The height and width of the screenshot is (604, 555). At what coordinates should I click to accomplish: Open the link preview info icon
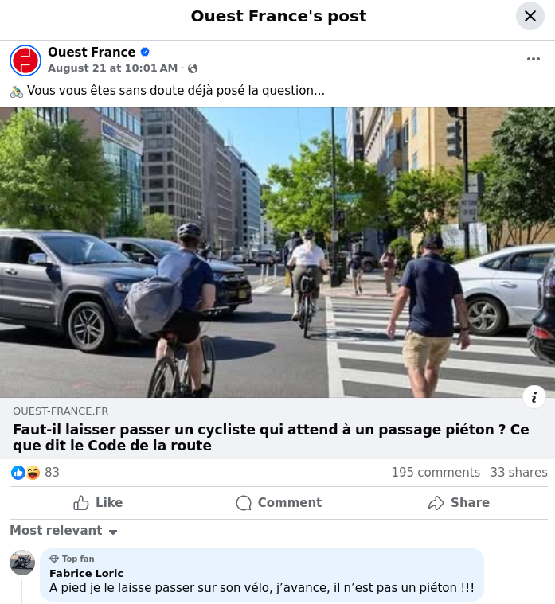point(534,397)
